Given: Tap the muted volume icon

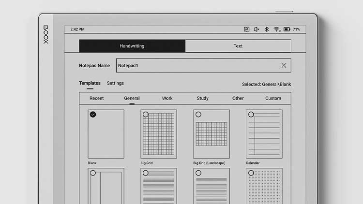Looking at the screenshot, I should coord(257,29).
